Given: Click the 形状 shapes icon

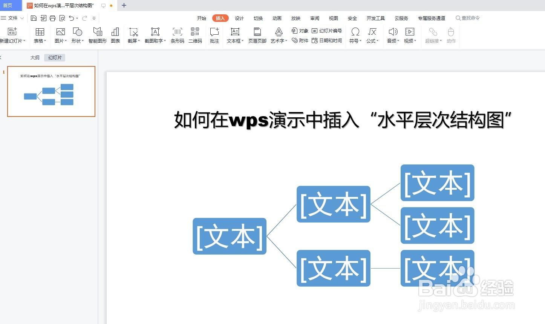Looking at the screenshot, I should click(77, 32).
